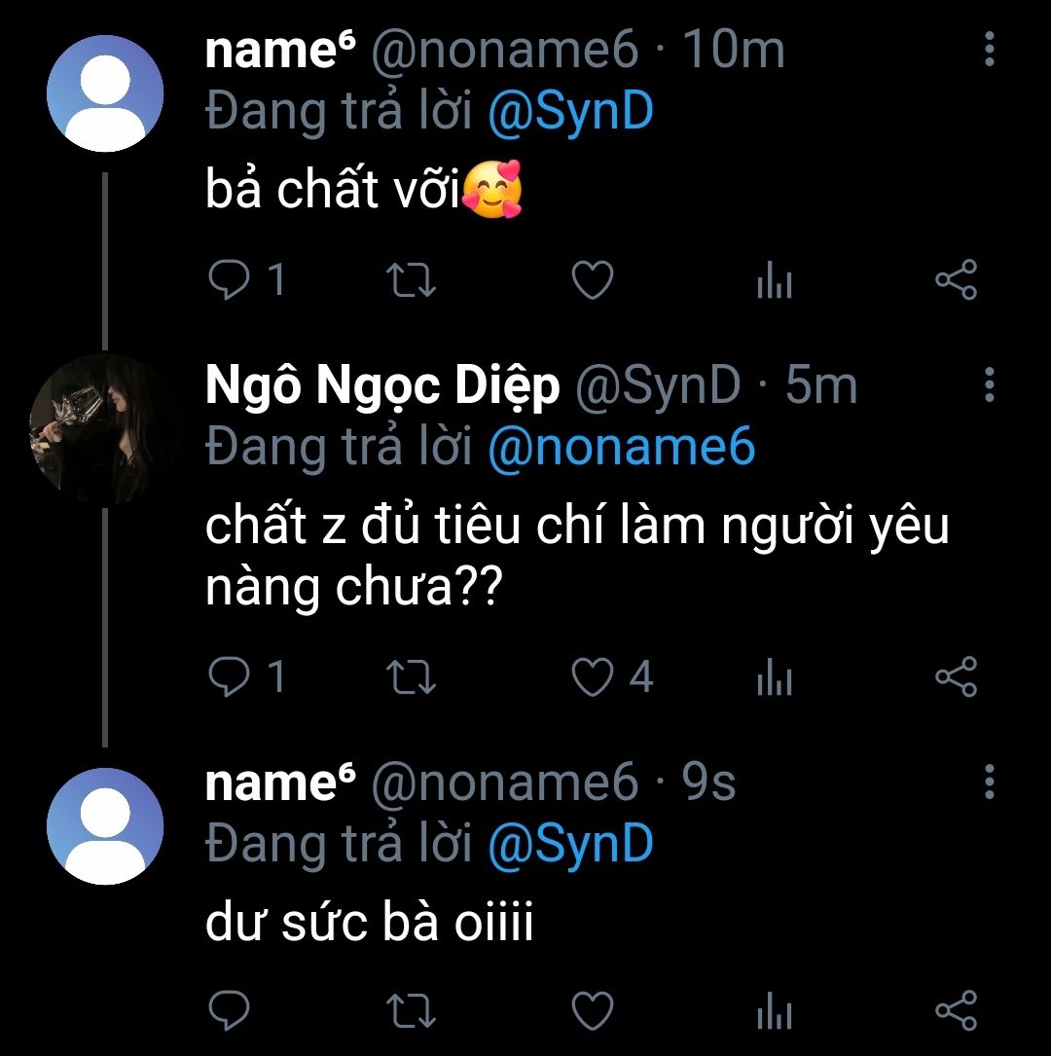Open @SynD mention in the first tweet

(x=569, y=113)
